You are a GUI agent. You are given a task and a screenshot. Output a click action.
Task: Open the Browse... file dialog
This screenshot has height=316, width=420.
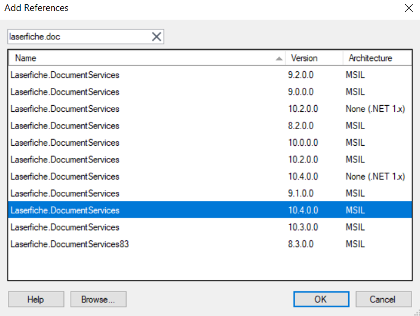pyautogui.click(x=98, y=299)
